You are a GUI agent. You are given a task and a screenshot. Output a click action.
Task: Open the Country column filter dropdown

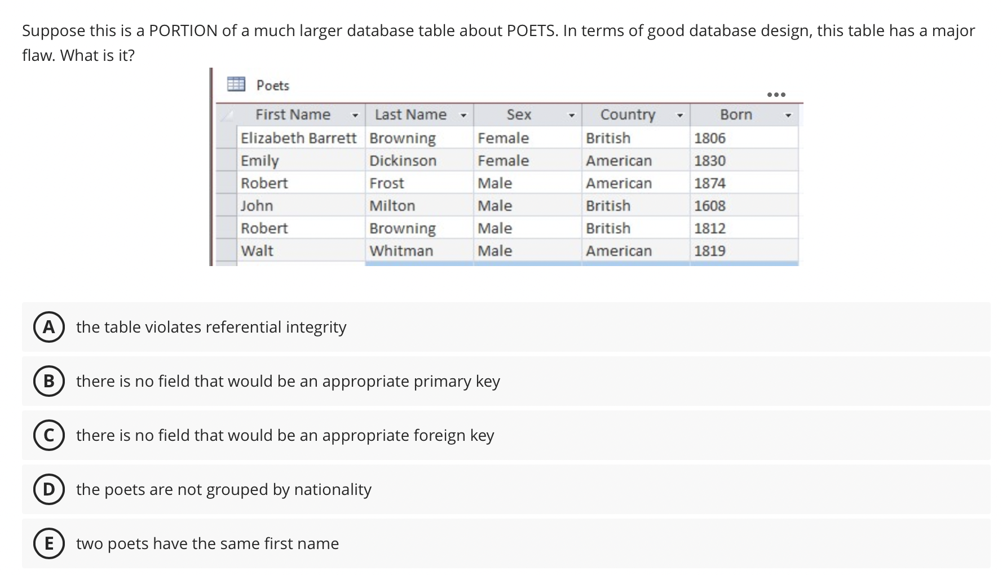(680, 114)
